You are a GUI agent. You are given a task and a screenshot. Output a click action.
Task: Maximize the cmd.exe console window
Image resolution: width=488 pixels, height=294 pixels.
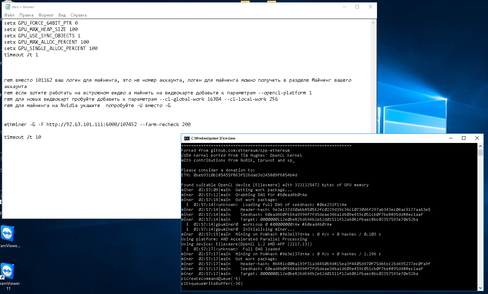(464, 138)
